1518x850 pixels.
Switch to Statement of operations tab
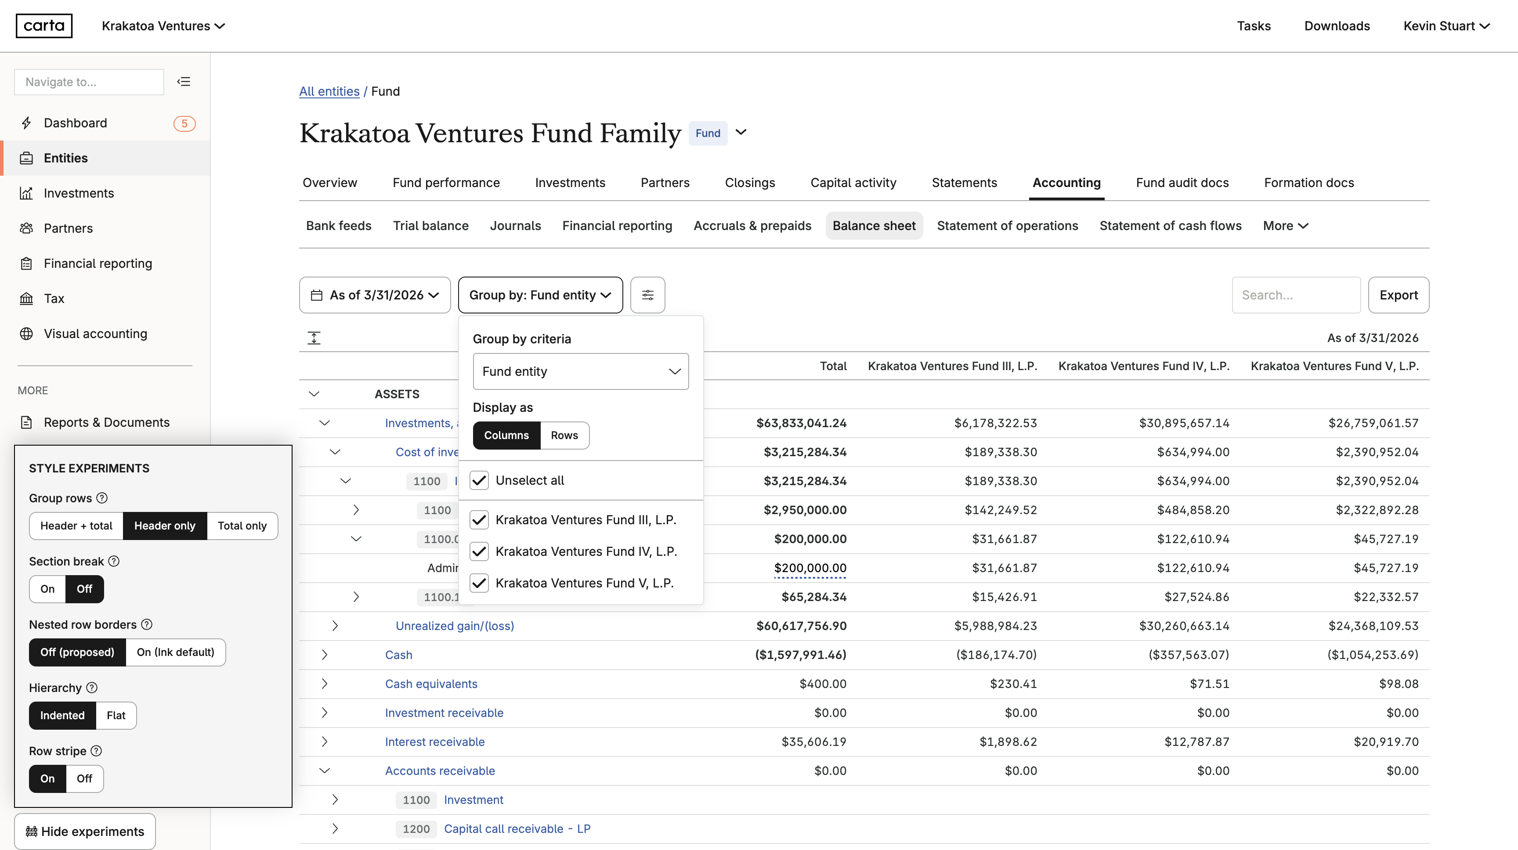pos(1008,226)
